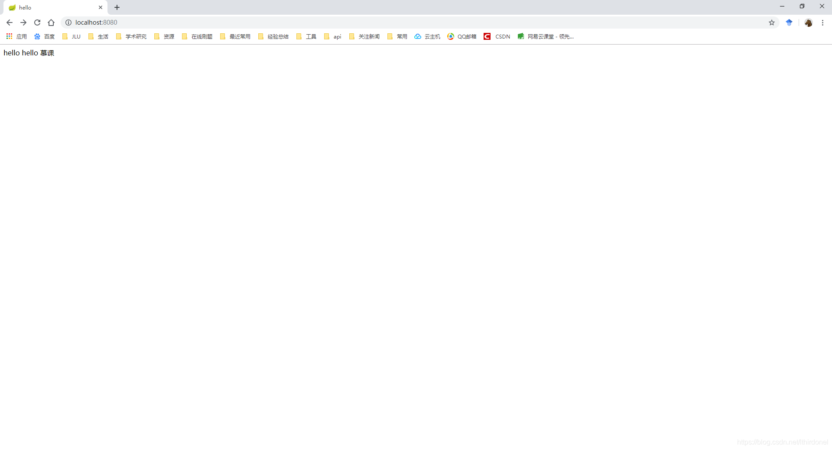
Task: Go back to the previous page
Action: [10, 22]
